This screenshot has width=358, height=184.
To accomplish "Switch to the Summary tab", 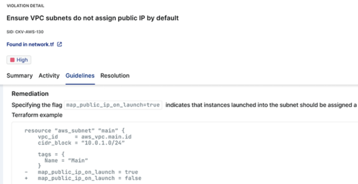I will pos(20,76).
